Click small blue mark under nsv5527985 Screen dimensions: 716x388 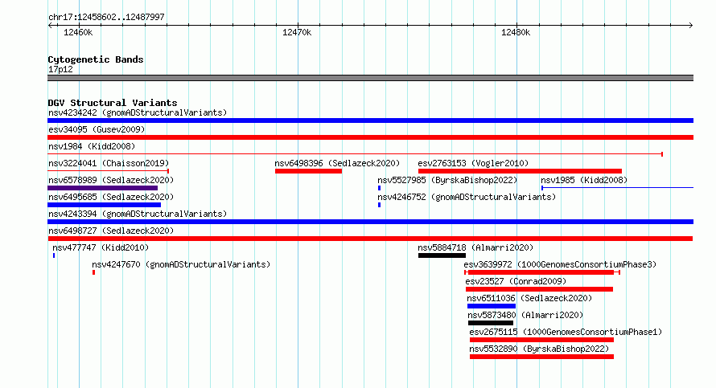(x=379, y=188)
